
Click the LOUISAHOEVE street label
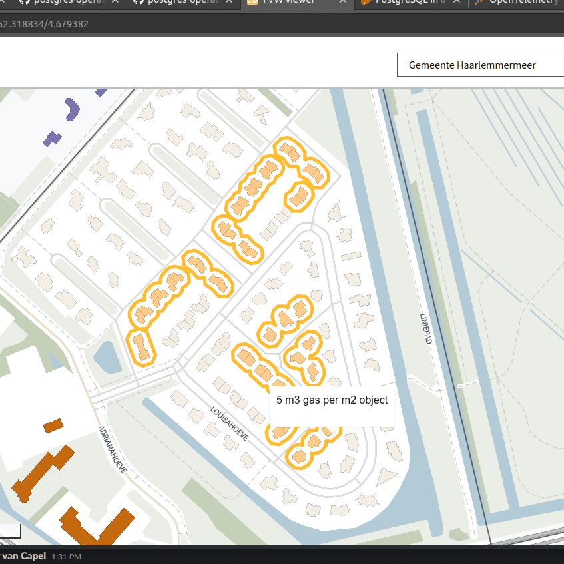229,423
